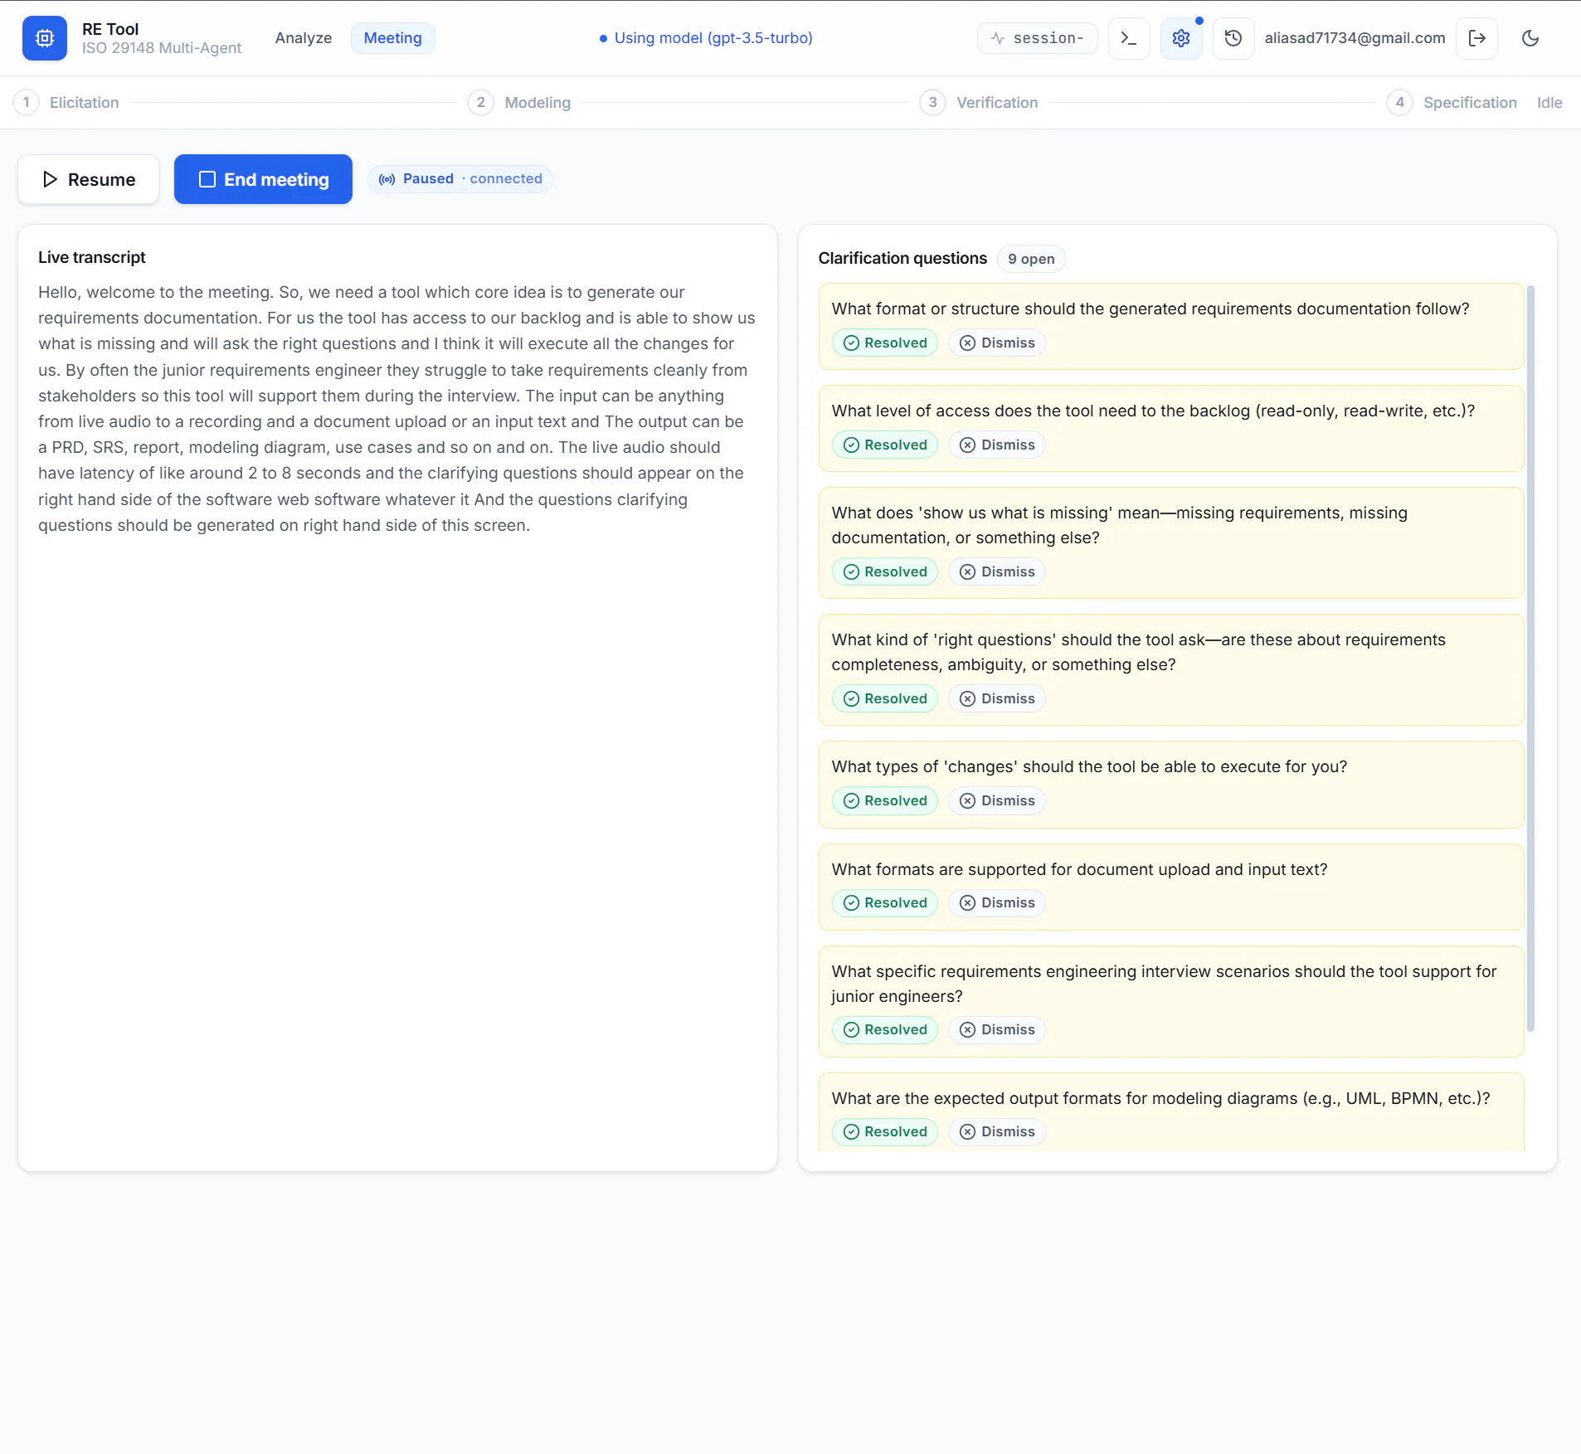Click the Idle status label
This screenshot has width=1581, height=1454.
[1549, 103]
